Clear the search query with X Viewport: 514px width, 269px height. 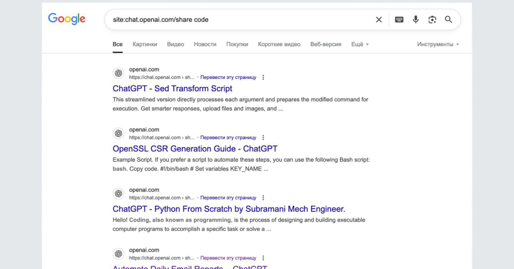tap(379, 20)
